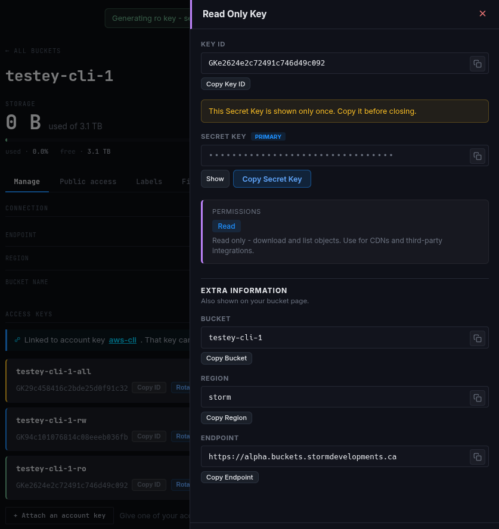Click the copy icon in Secret Key field

477,156
